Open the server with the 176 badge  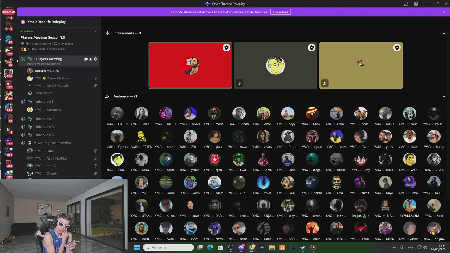pyautogui.click(x=8, y=50)
